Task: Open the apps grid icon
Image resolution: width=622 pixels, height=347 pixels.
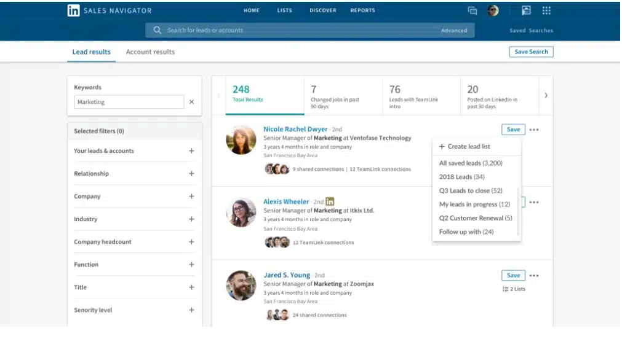Action: 546,10
